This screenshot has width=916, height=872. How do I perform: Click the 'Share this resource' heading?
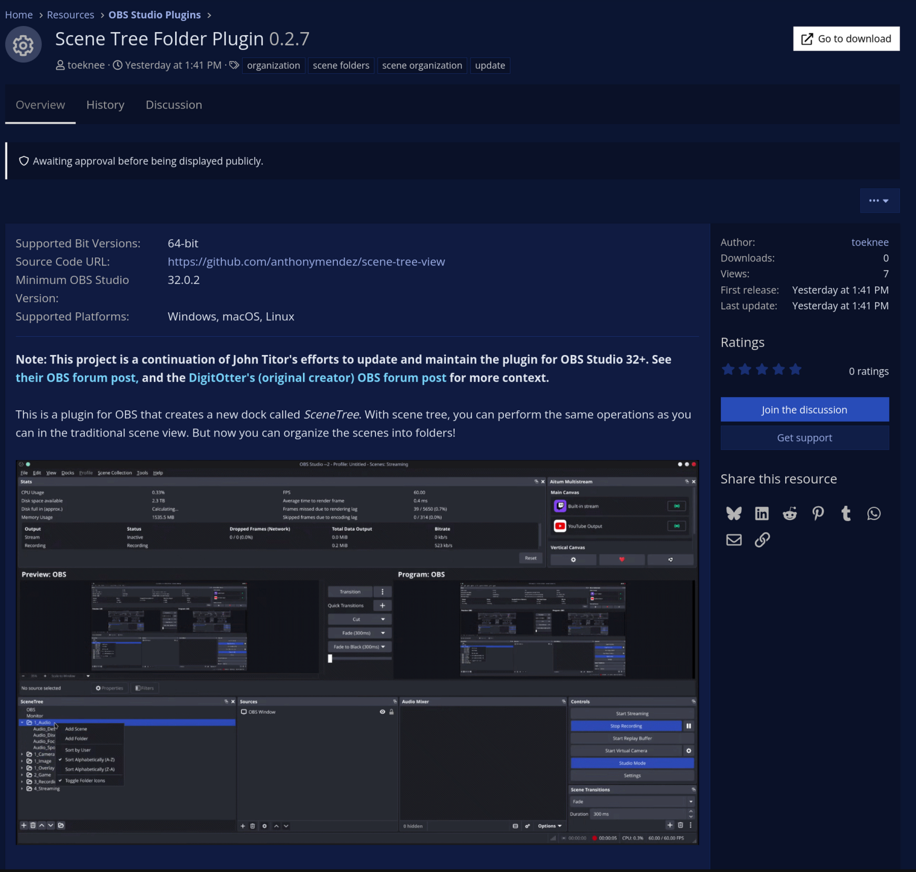click(x=779, y=479)
